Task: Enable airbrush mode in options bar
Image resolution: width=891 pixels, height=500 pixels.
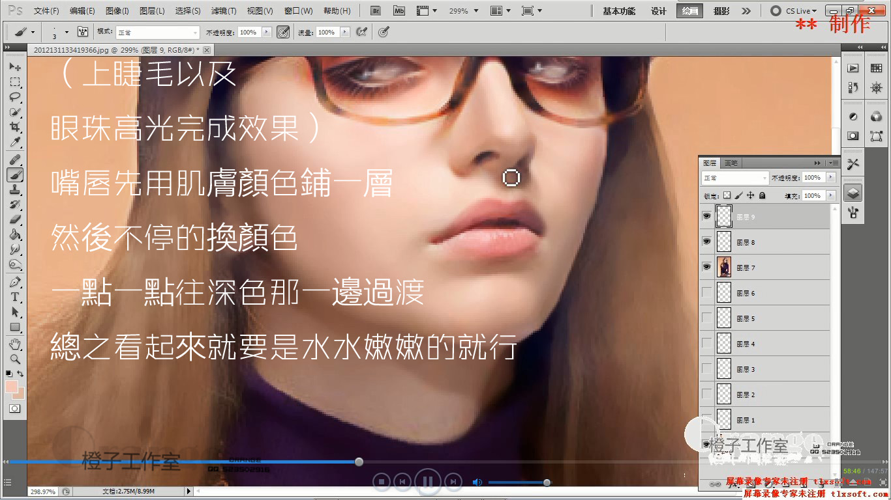Action: pyautogui.click(x=361, y=32)
